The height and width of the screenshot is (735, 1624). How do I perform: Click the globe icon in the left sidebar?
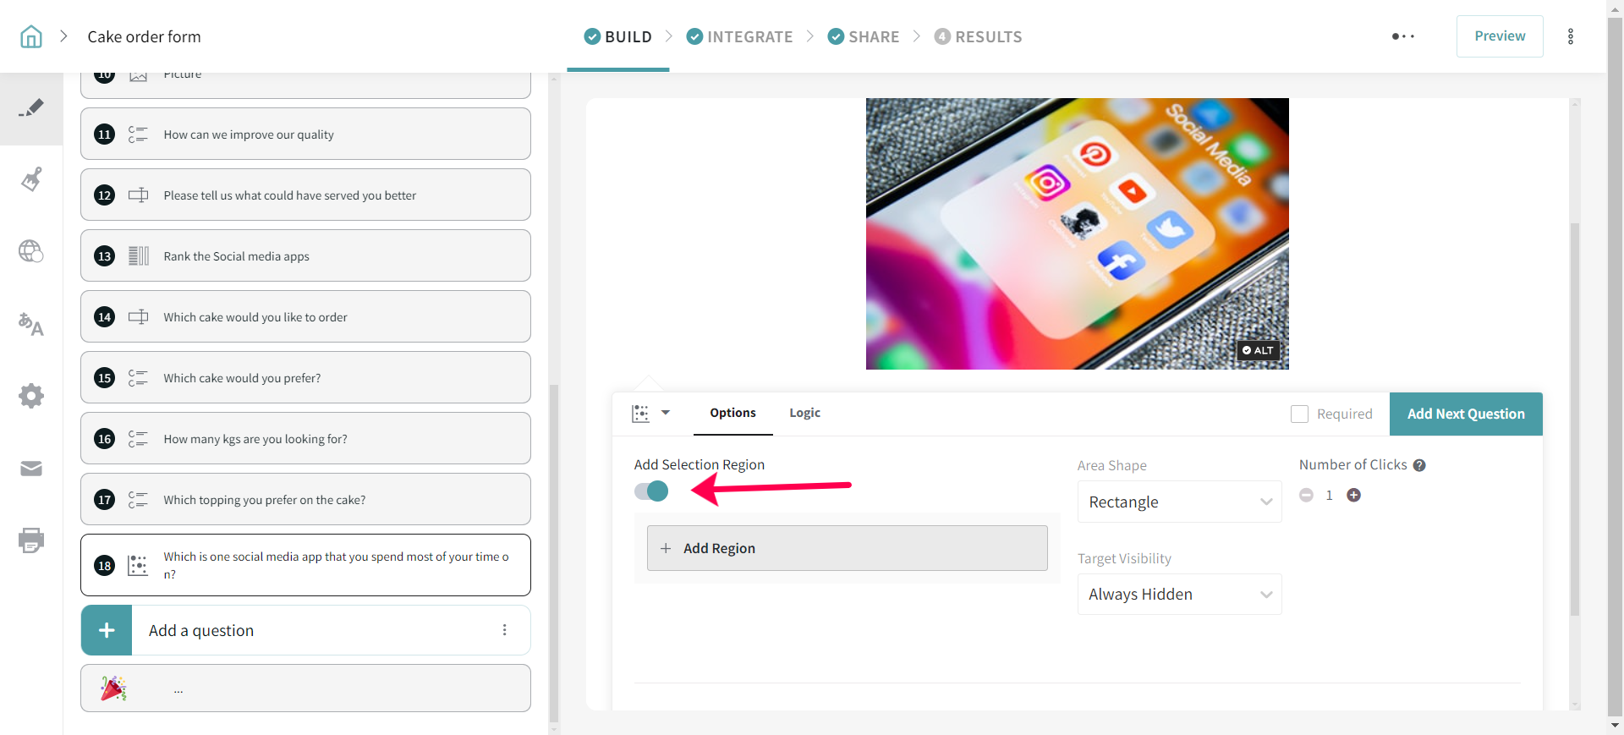point(31,251)
